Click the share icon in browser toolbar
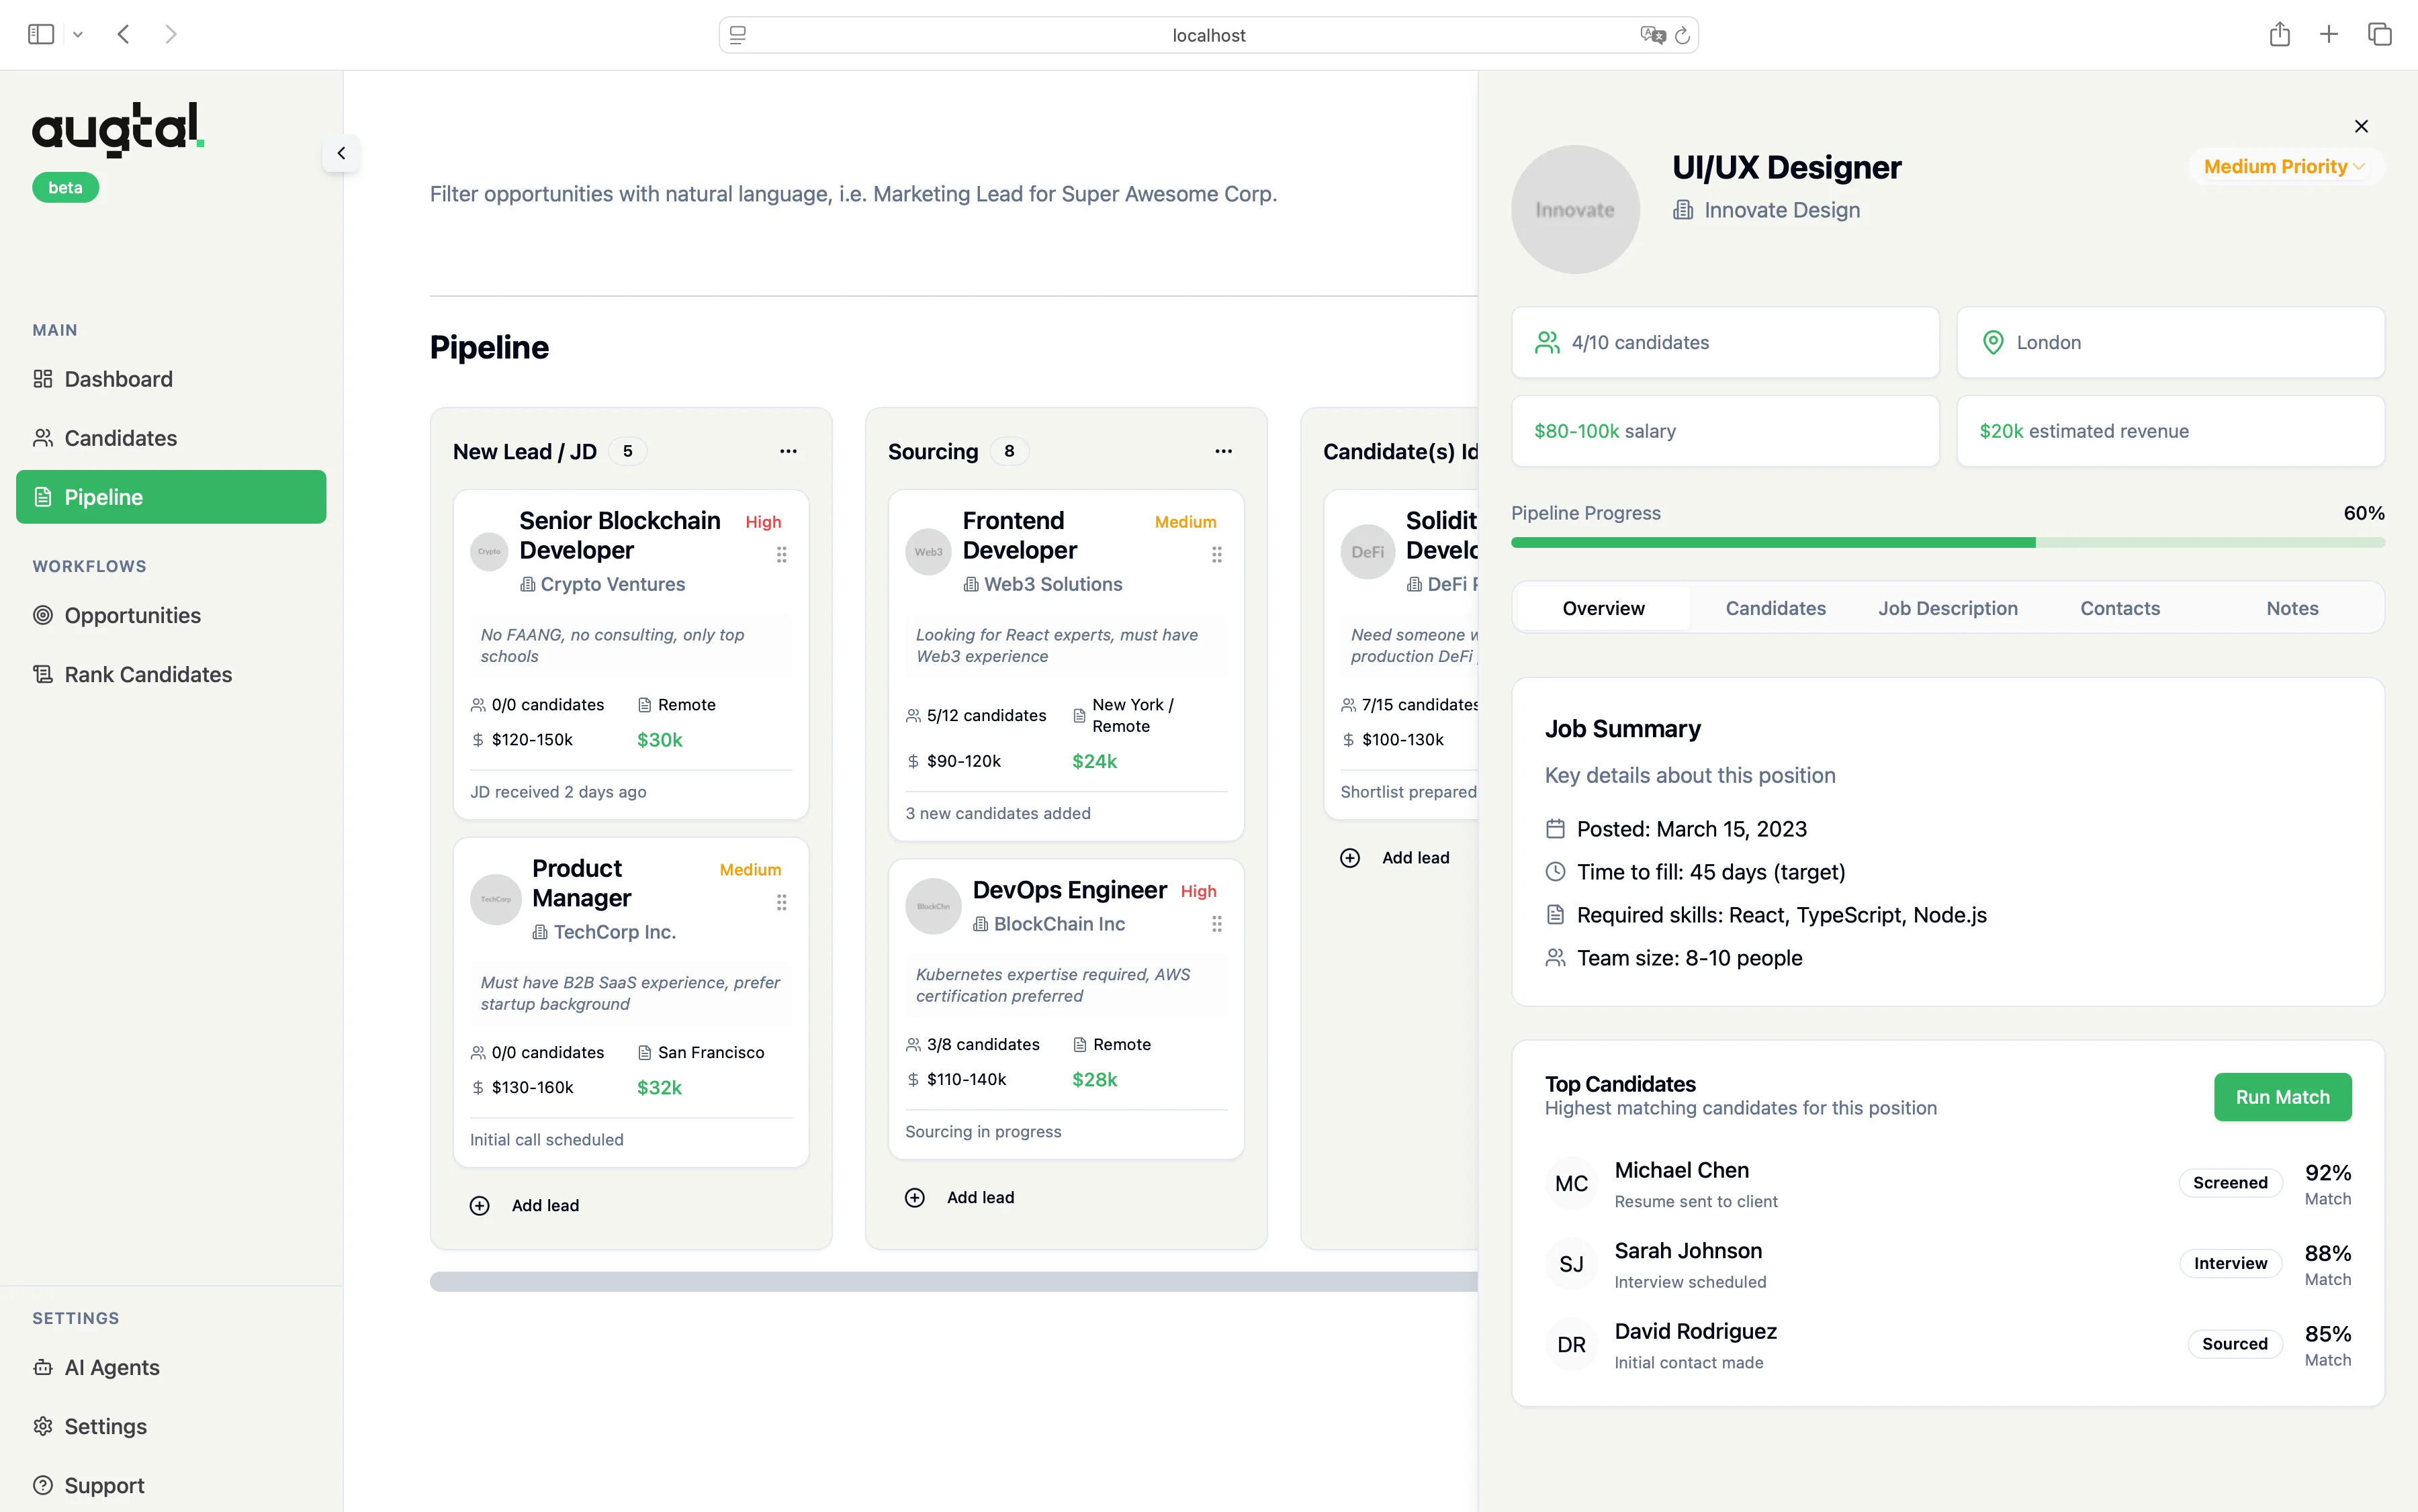Screen dimensions: 2418x1512 [x=2280, y=33]
